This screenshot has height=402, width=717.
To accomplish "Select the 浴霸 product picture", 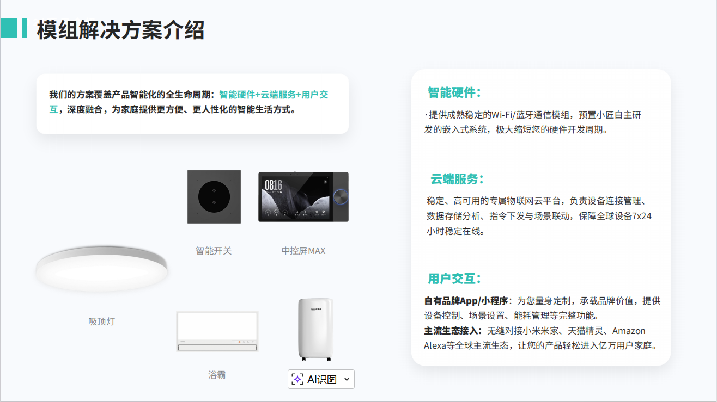I will click(217, 330).
